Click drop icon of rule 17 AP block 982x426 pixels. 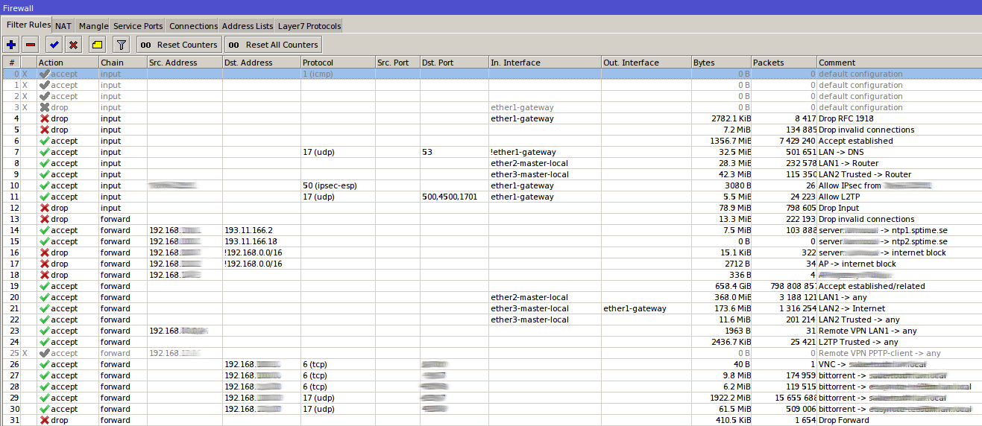pyautogui.click(x=45, y=264)
